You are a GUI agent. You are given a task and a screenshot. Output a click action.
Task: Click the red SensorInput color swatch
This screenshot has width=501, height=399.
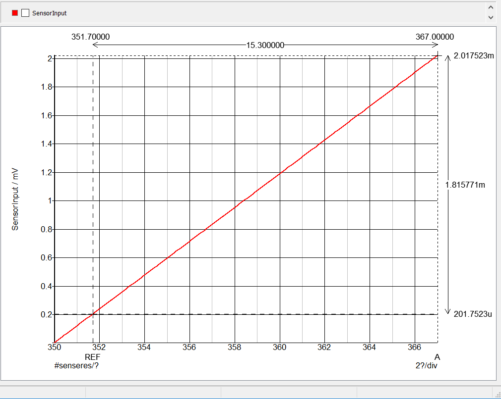tap(15, 13)
